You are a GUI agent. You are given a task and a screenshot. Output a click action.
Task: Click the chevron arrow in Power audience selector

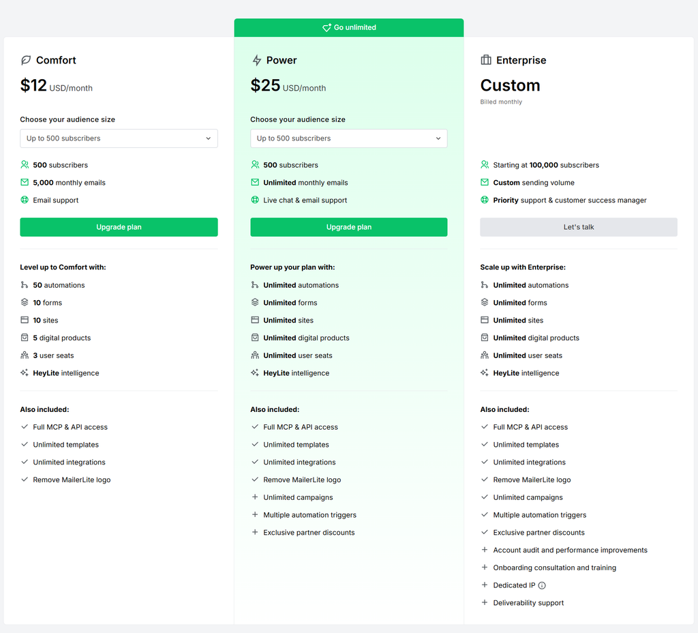click(438, 138)
